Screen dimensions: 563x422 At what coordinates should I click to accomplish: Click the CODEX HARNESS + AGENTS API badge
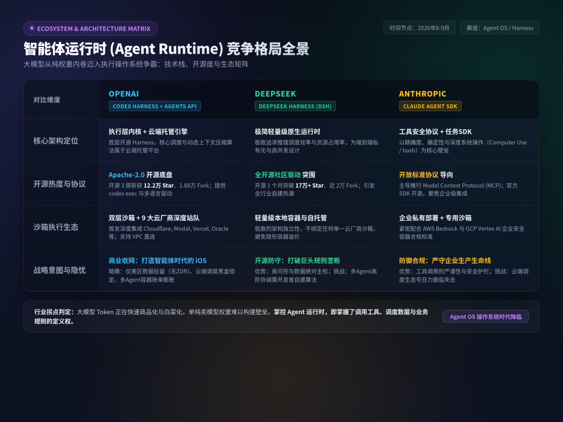(x=154, y=106)
